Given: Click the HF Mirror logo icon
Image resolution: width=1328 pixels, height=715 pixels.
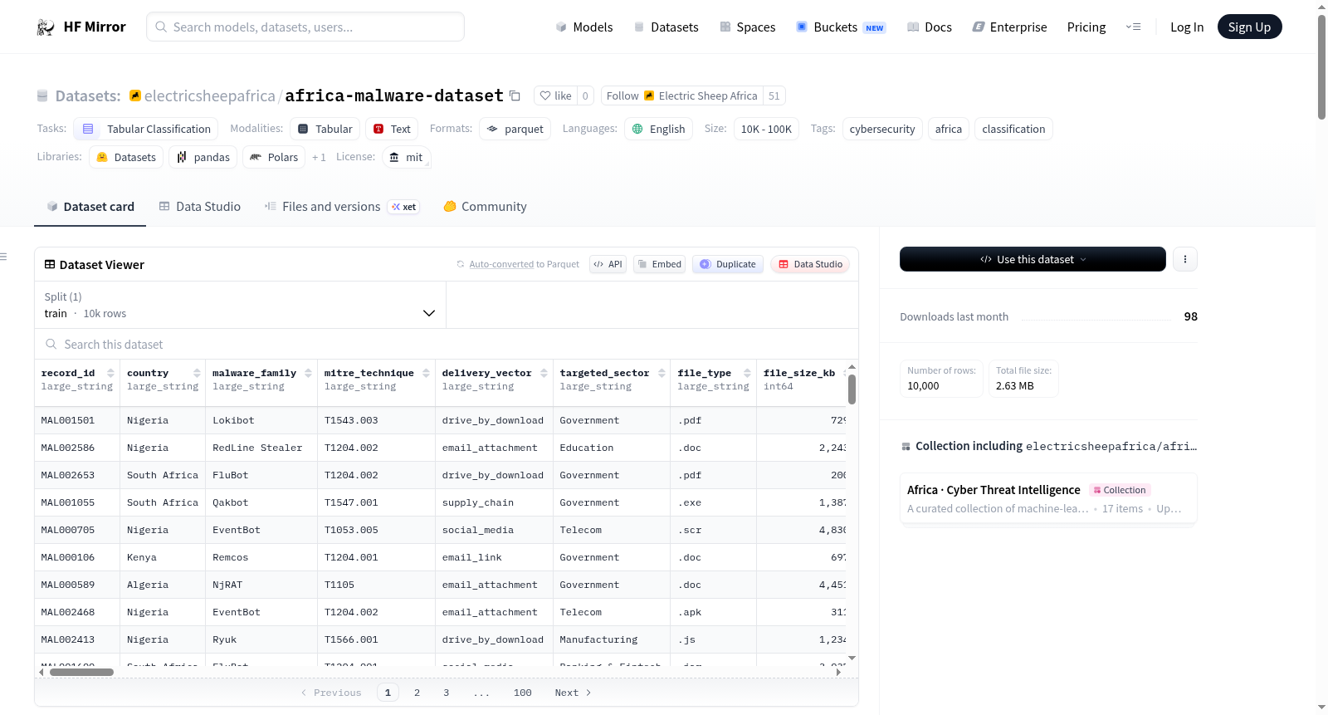Looking at the screenshot, I should pyautogui.click(x=46, y=27).
